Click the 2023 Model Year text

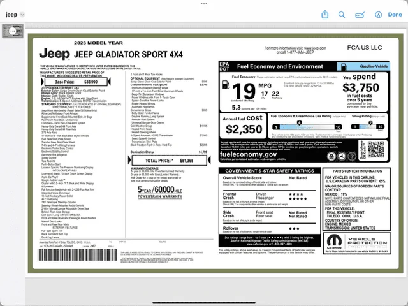pos(98,43)
